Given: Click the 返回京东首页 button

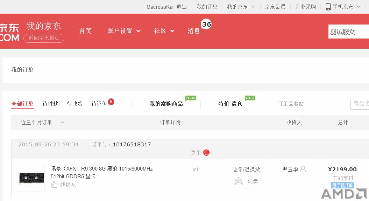Looking at the screenshot, I should 44,38.
